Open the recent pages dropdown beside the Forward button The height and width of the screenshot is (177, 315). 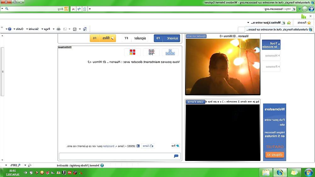pyautogui.click(x=300, y=9)
